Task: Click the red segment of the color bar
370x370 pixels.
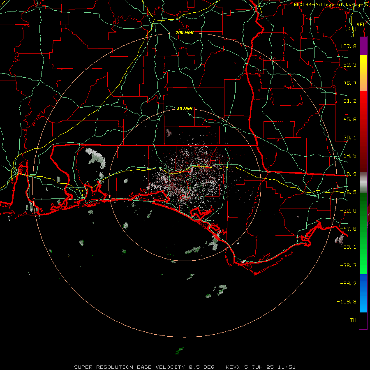Action: (x=363, y=132)
